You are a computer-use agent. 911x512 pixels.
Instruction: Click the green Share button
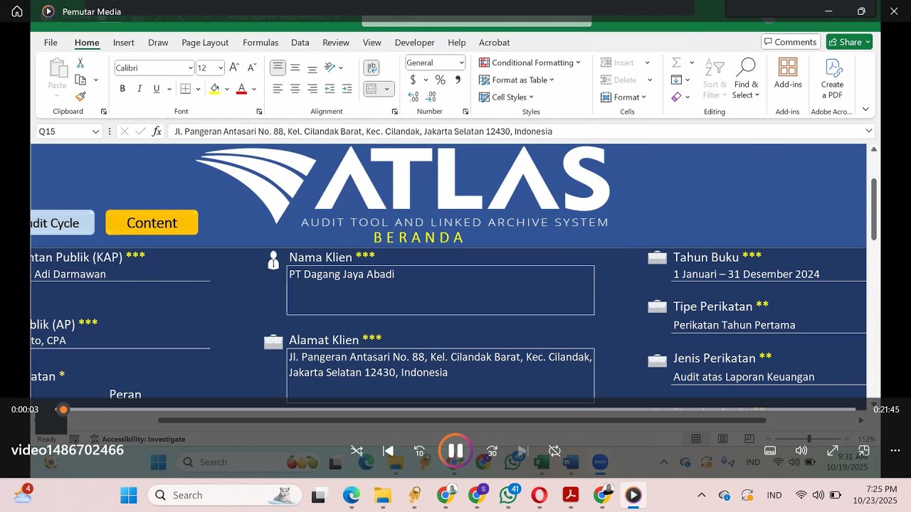[849, 42]
